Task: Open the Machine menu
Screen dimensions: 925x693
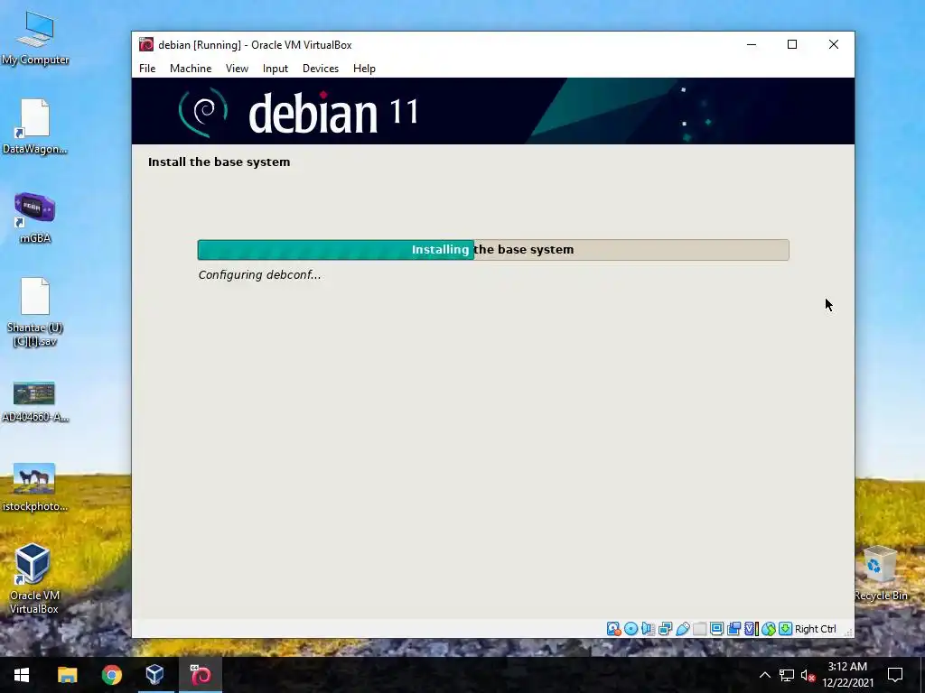Action: tap(191, 69)
